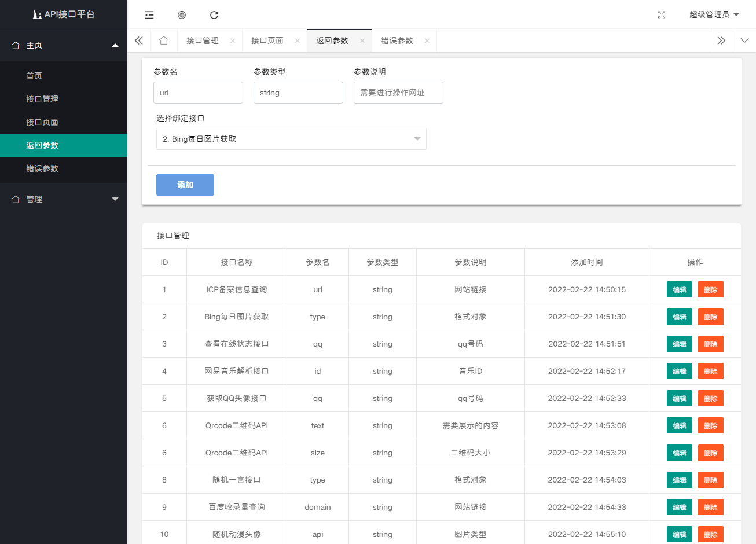Delete the 查看在线状态接口 row
The width and height of the screenshot is (756, 544).
(711, 344)
